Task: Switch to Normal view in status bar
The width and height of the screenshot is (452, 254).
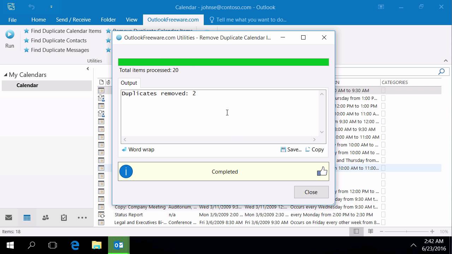Action: pos(356,231)
